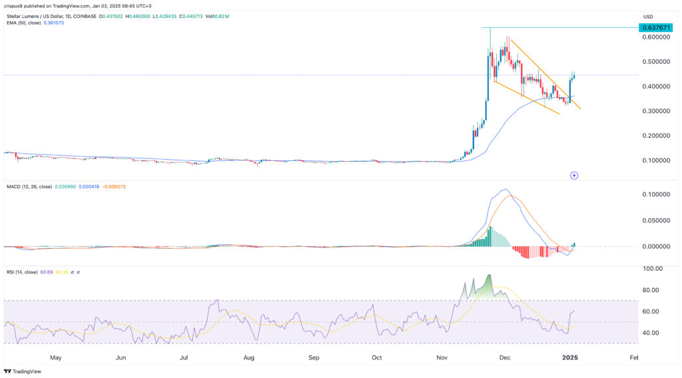Click the 0.100000 label on MACD axis
This screenshot has width=682, height=378.
(x=656, y=194)
